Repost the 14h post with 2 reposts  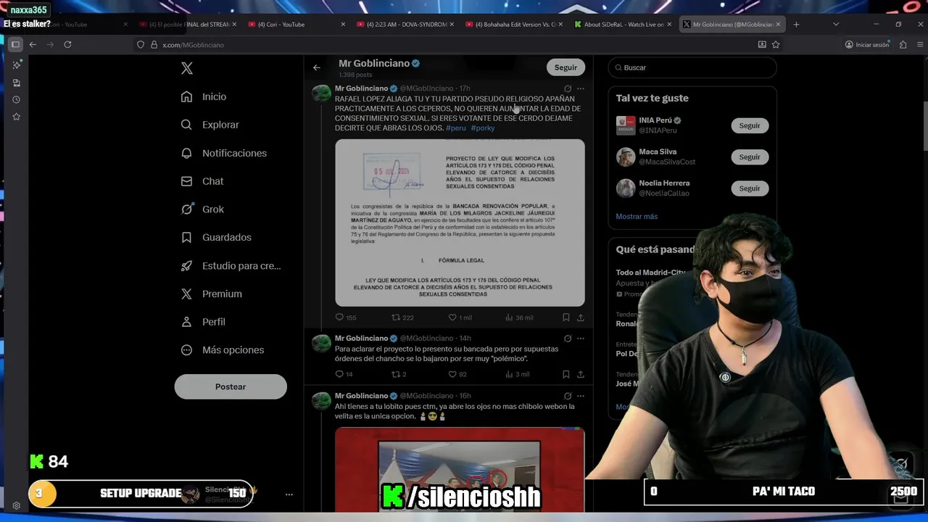click(x=399, y=374)
